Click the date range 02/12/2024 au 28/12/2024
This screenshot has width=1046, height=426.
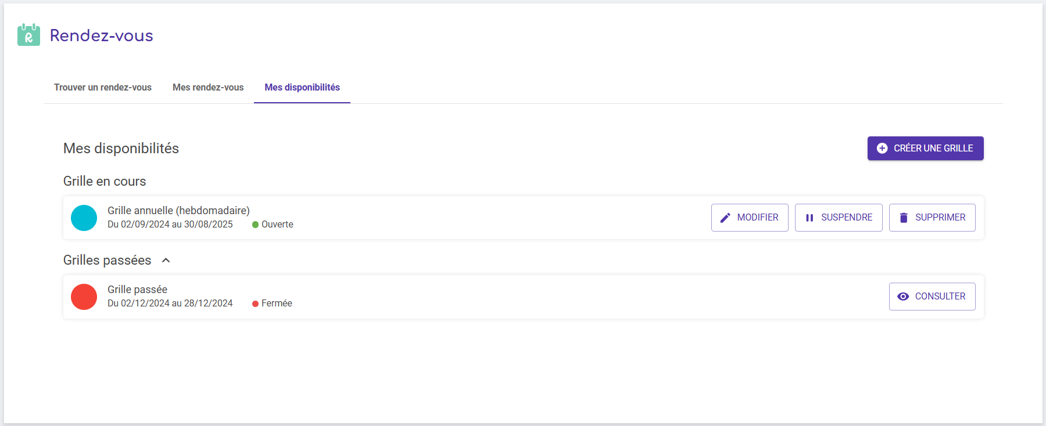point(170,304)
